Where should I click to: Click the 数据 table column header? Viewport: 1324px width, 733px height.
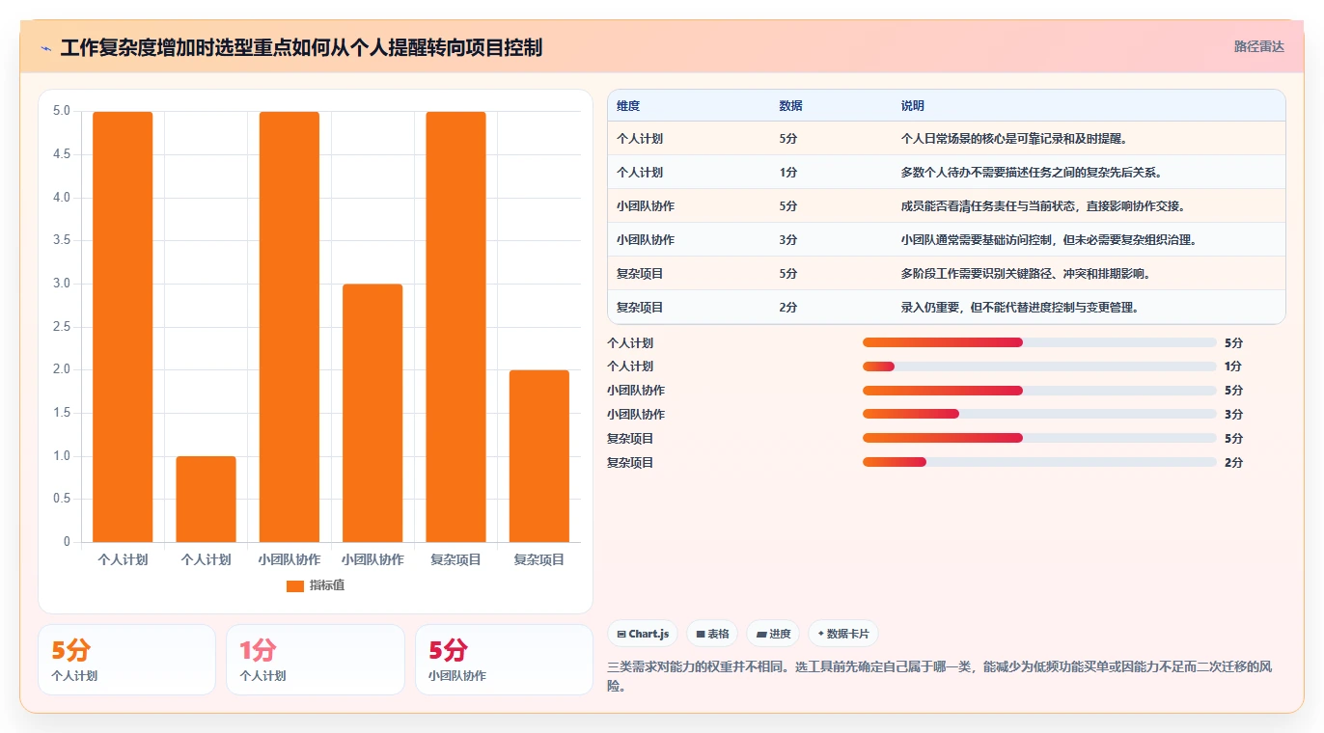coord(790,106)
